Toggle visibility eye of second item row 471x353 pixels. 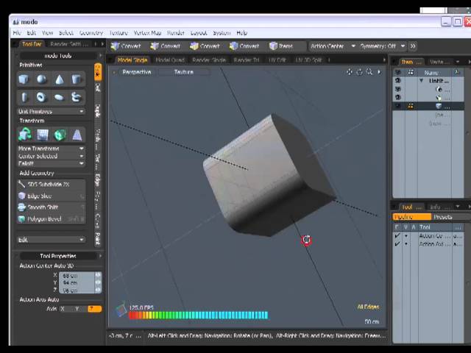tap(398, 89)
